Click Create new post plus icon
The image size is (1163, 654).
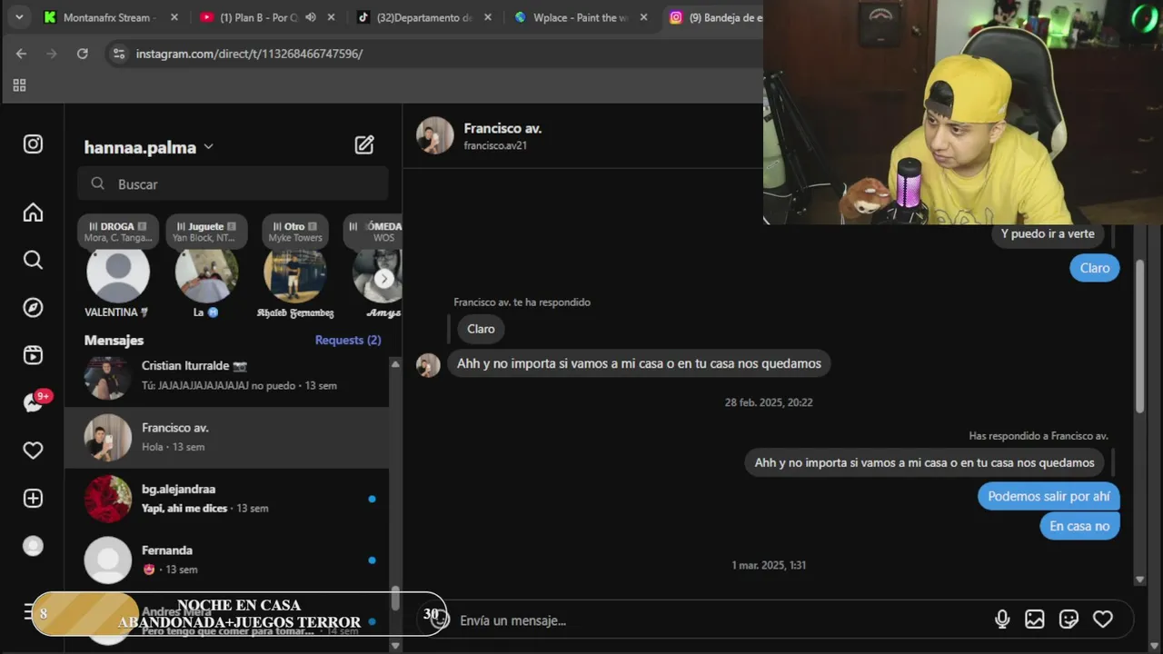[33, 498]
